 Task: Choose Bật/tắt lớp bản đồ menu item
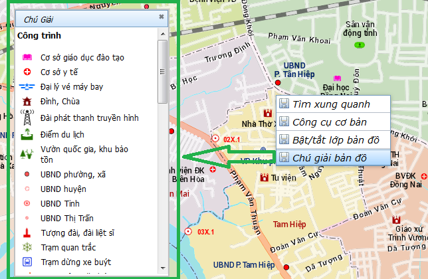tap(333, 140)
